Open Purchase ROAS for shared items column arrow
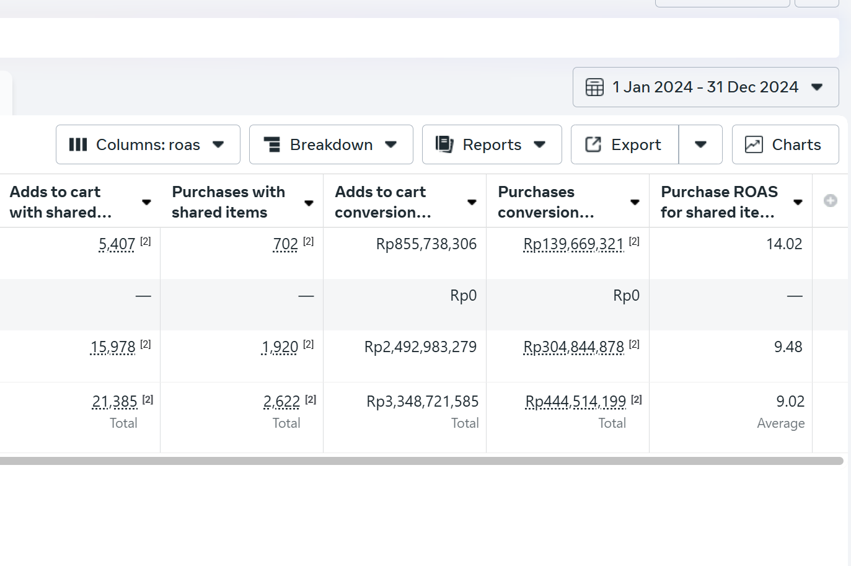Image resolution: width=851 pixels, height=566 pixels. click(798, 202)
